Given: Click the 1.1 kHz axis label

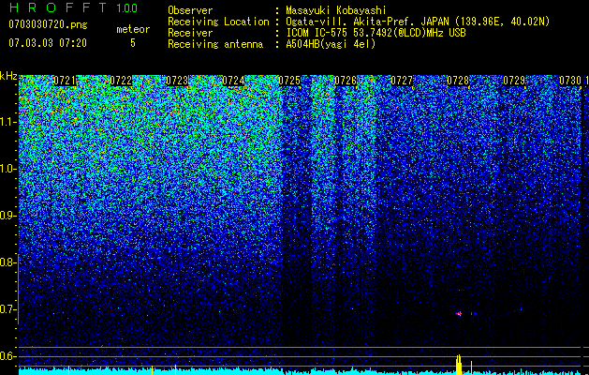Looking at the screenshot, I should [x=8, y=122].
